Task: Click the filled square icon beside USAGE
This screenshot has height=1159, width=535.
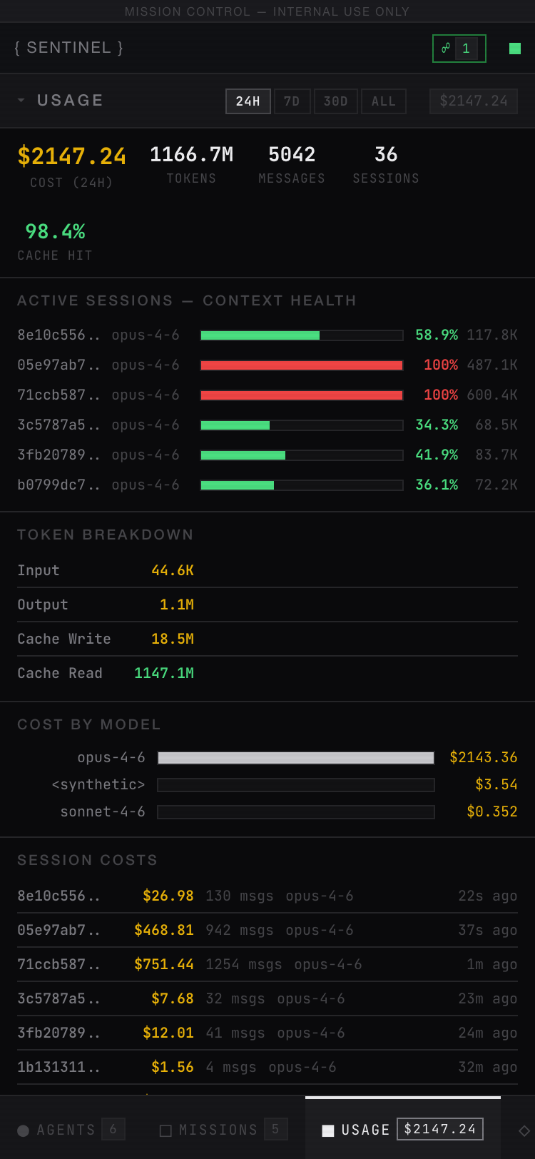Action: [328, 1130]
